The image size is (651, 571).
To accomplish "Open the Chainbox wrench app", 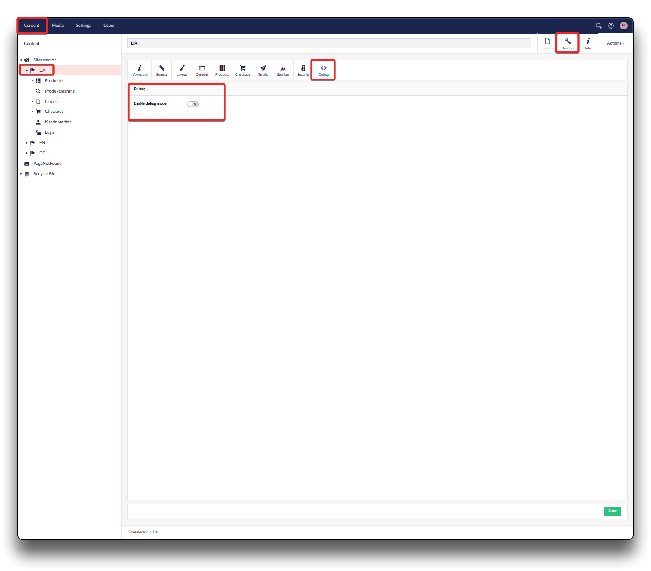I will [x=568, y=44].
